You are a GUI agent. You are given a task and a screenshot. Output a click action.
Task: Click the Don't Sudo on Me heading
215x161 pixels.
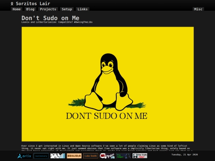(x=50, y=18)
